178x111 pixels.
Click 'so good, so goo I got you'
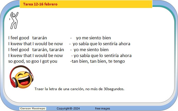(x=33, y=61)
